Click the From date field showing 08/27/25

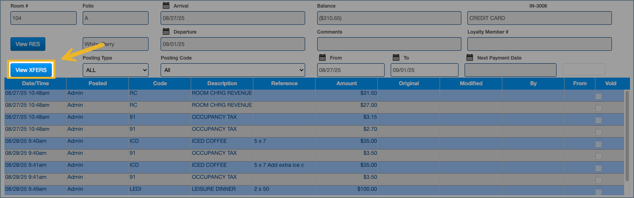point(350,70)
